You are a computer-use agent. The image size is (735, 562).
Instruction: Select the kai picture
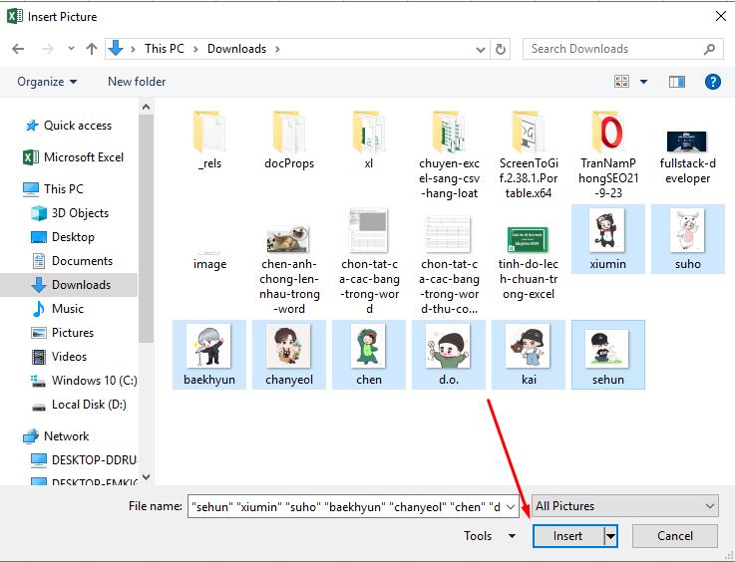[529, 355]
